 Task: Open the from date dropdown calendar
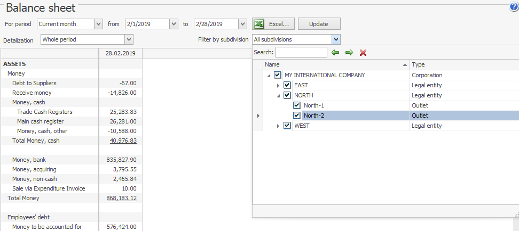coord(174,24)
